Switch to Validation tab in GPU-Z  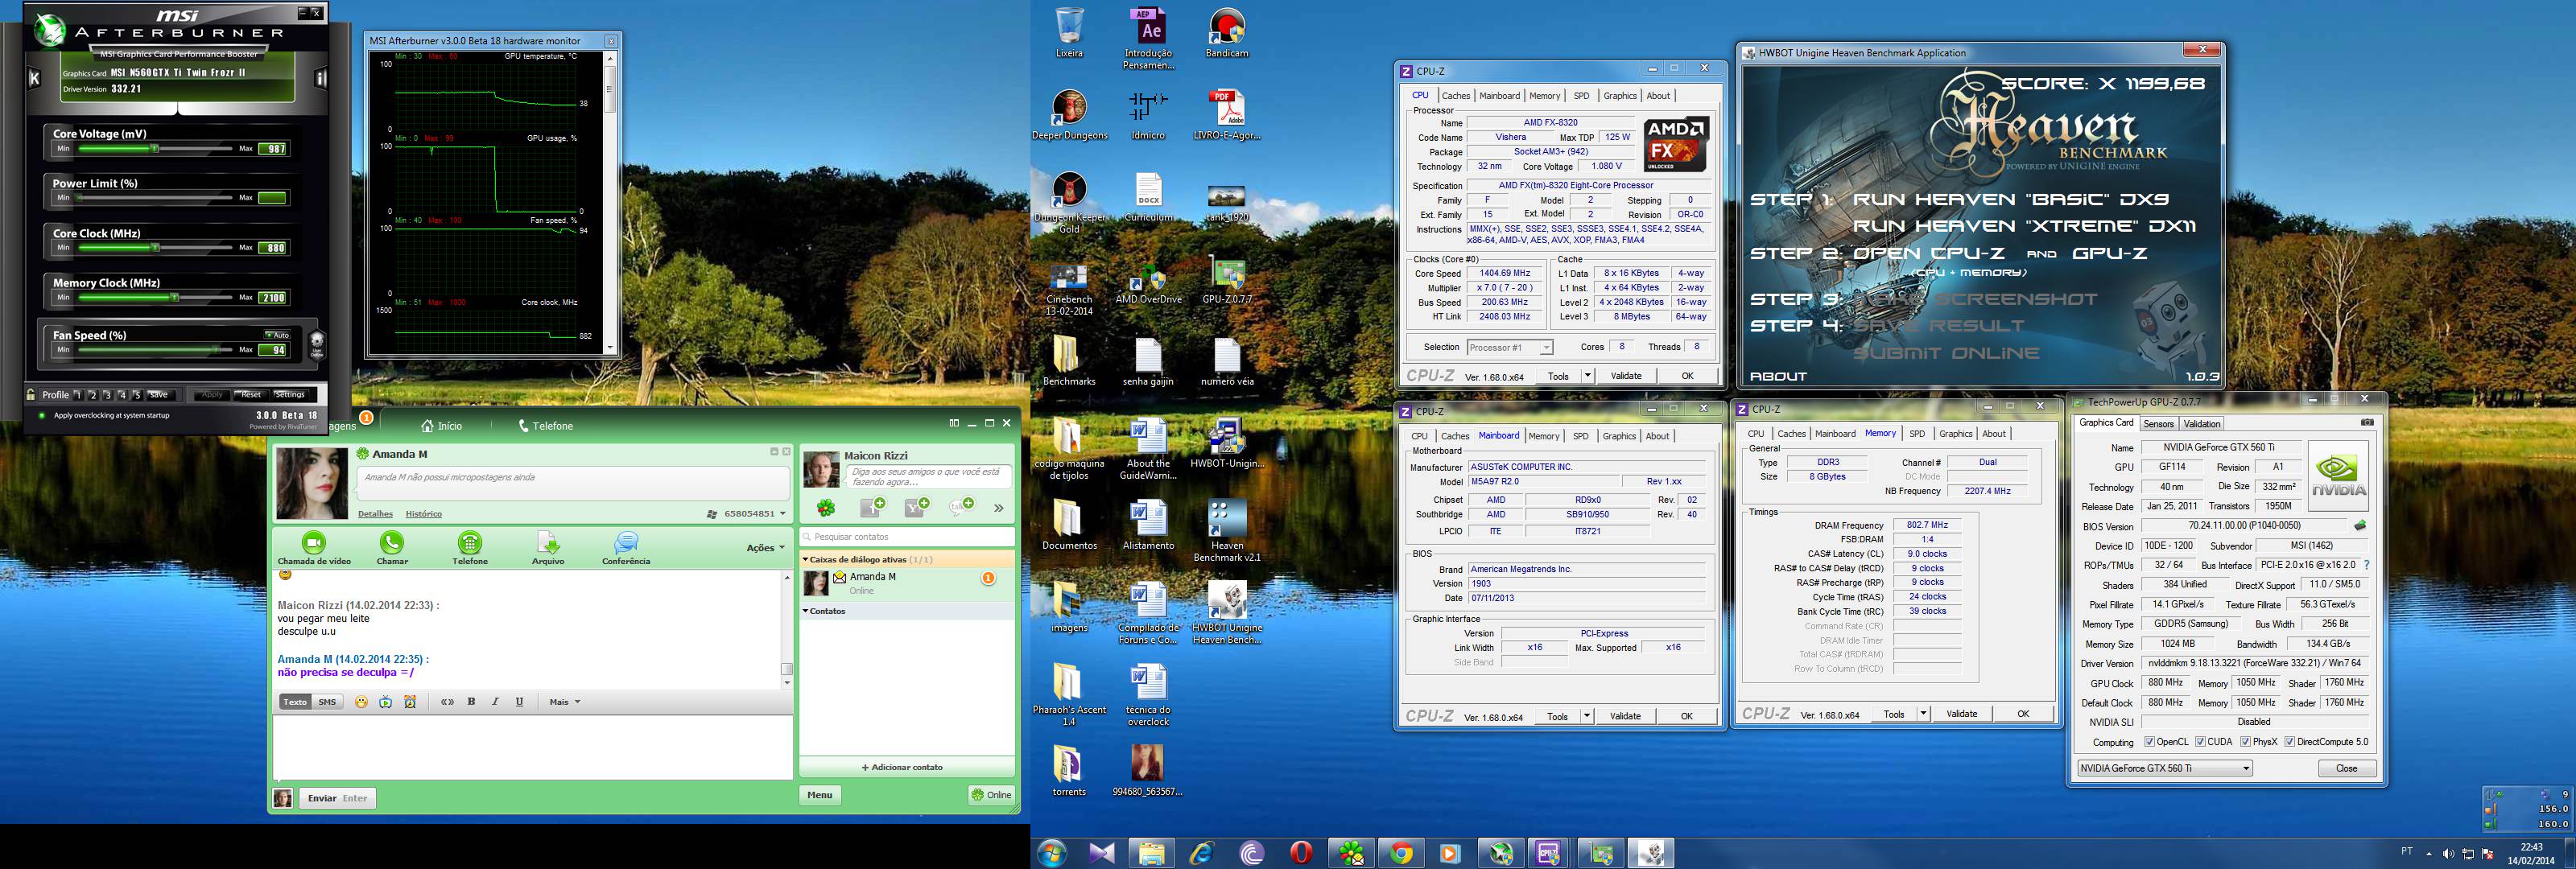pos(2202,424)
